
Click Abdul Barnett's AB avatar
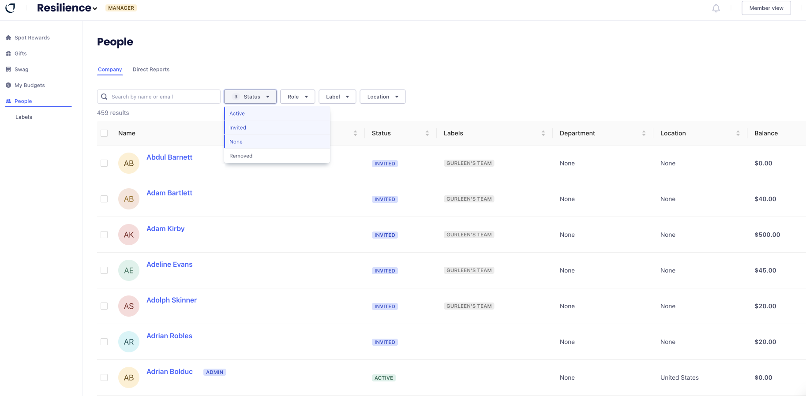coord(129,163)
